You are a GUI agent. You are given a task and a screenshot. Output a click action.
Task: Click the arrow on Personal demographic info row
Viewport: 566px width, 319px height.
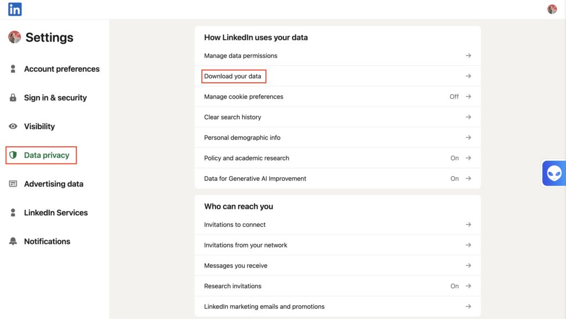tap(468, 137)
